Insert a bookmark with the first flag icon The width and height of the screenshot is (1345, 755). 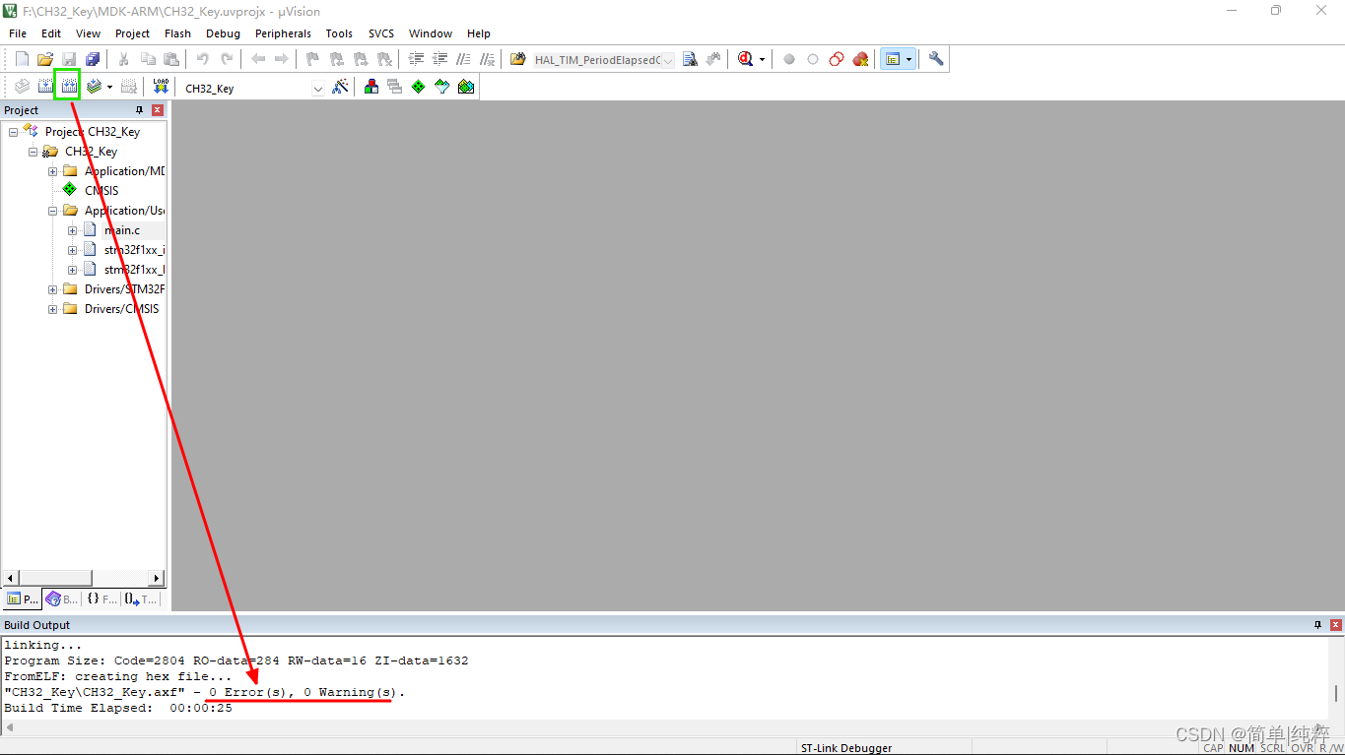click(313, 59)
